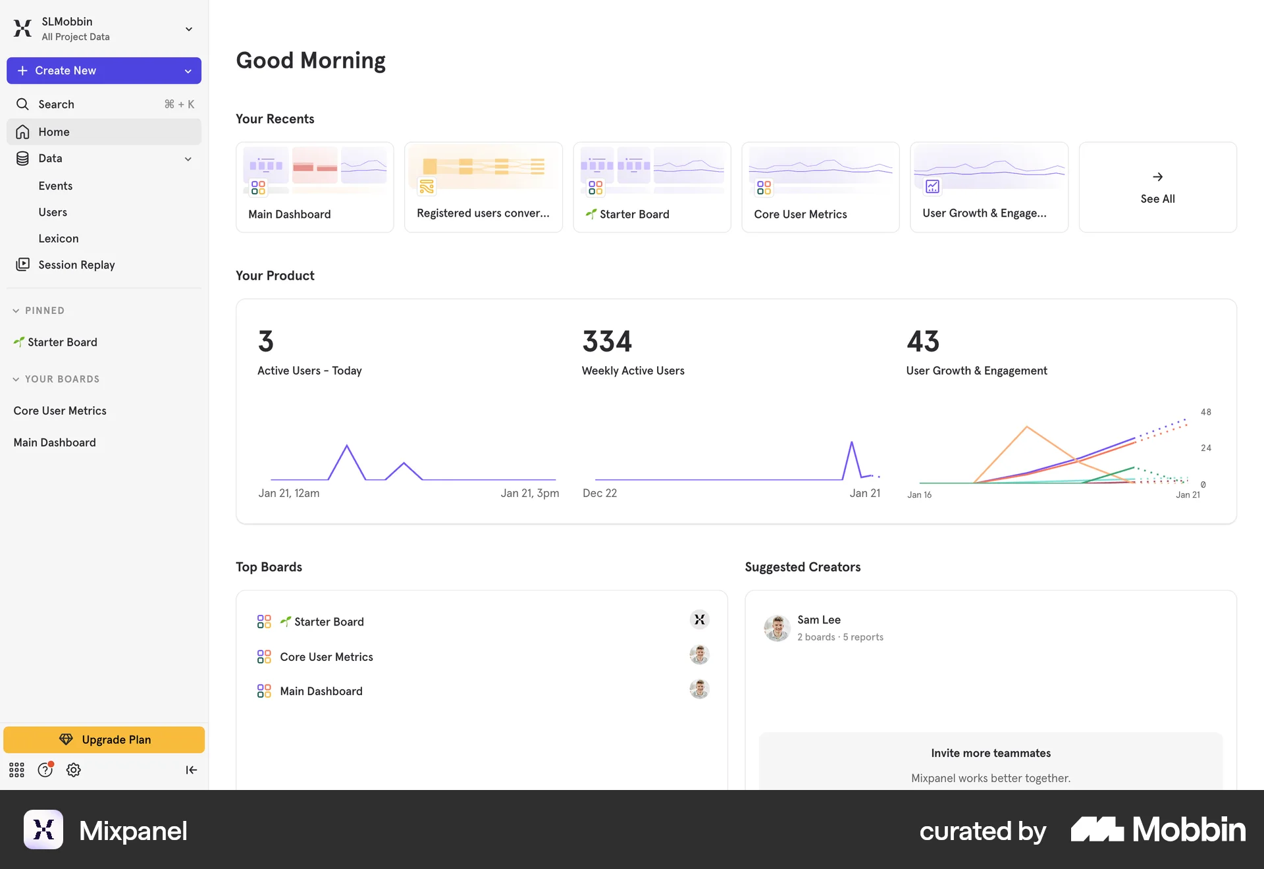Open the Search function in the sidebar

pyautogui.click(x=56, y=104)
